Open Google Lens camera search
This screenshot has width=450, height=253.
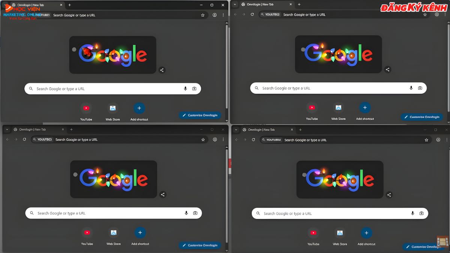click(x=194, y=88)
